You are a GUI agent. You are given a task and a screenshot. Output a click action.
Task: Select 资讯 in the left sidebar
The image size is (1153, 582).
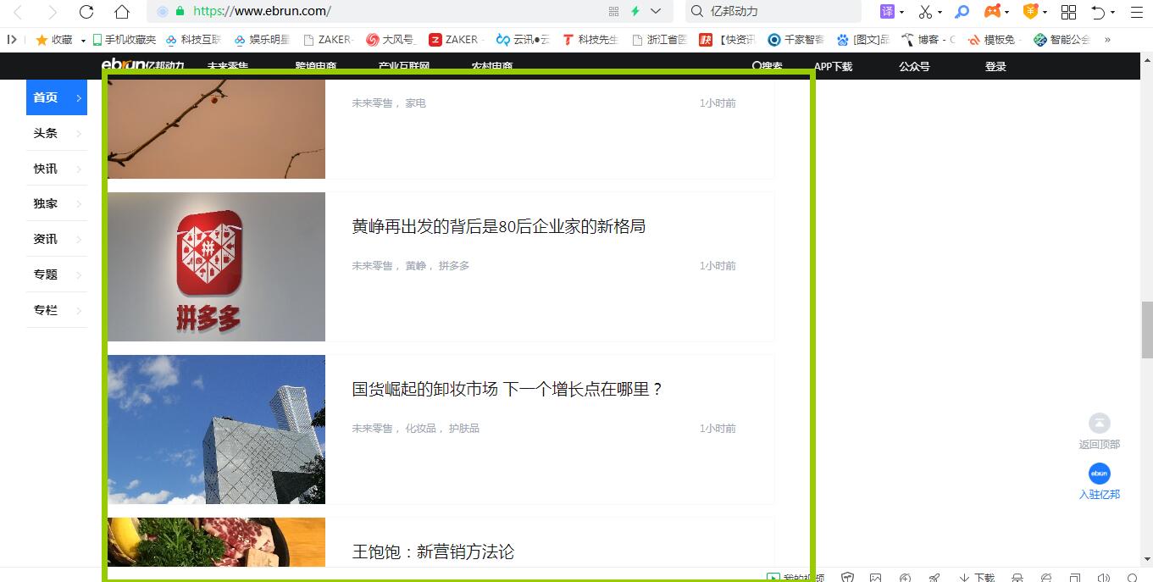57,240
